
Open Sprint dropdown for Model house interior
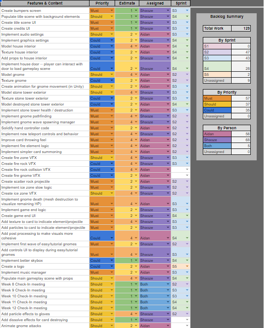(187, 46)
